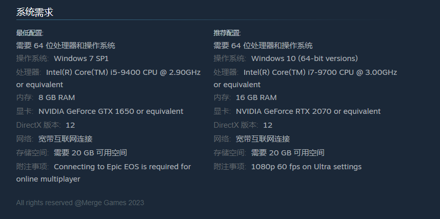Image resolution: width=440 pixels, height=219 pixels.
Task: Click the Merge Games 2023 copyright text
Action: point(80,203)
